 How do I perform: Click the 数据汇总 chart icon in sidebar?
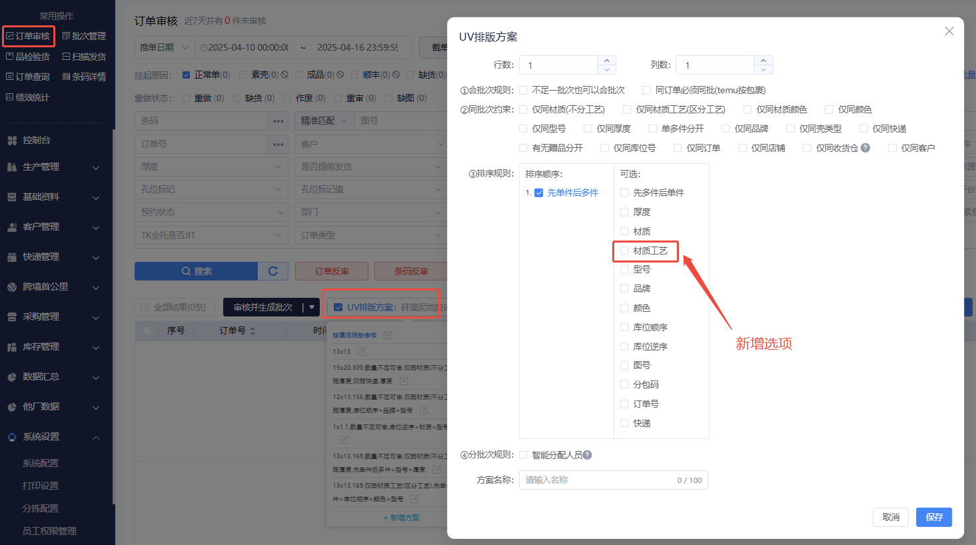[x=12, y=377]
